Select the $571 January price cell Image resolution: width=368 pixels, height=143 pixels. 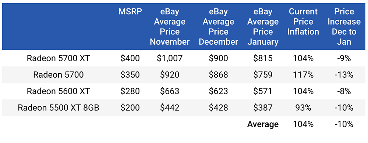[x=263, y=91]
